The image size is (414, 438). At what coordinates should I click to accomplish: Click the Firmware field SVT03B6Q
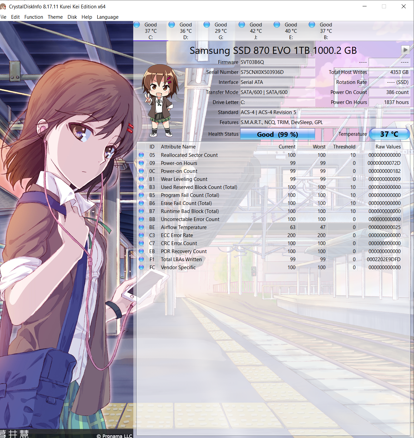(277, 62)
